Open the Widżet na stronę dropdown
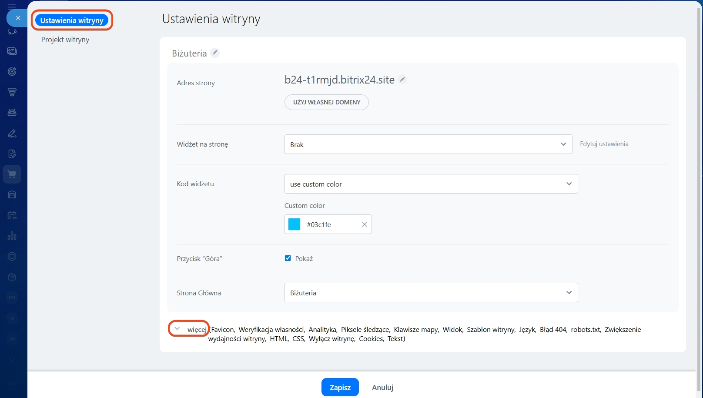 428,144
